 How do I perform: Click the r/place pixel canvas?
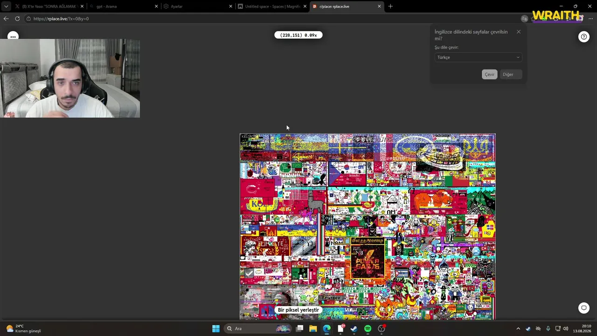coord(368,227)
